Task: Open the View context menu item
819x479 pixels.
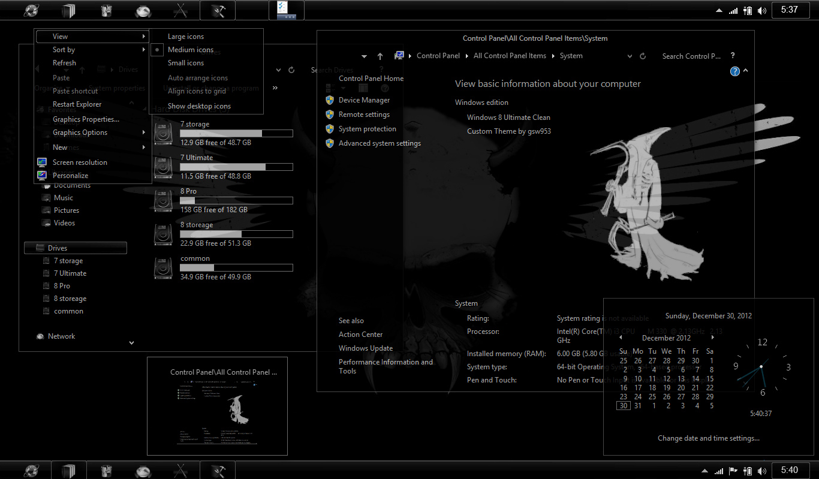Action: [x=92, y=37]
